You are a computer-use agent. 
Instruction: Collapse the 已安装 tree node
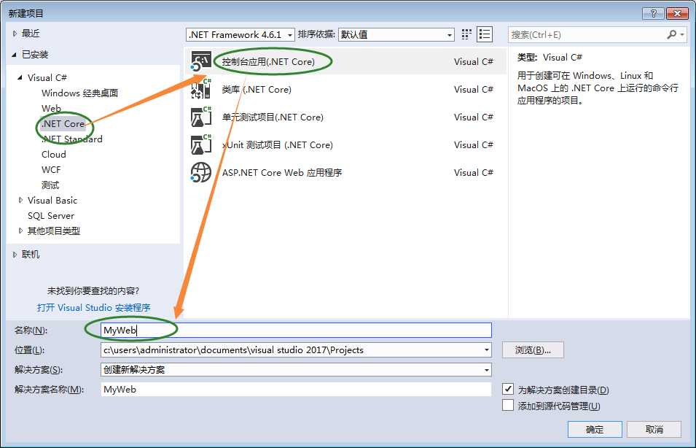14,55
